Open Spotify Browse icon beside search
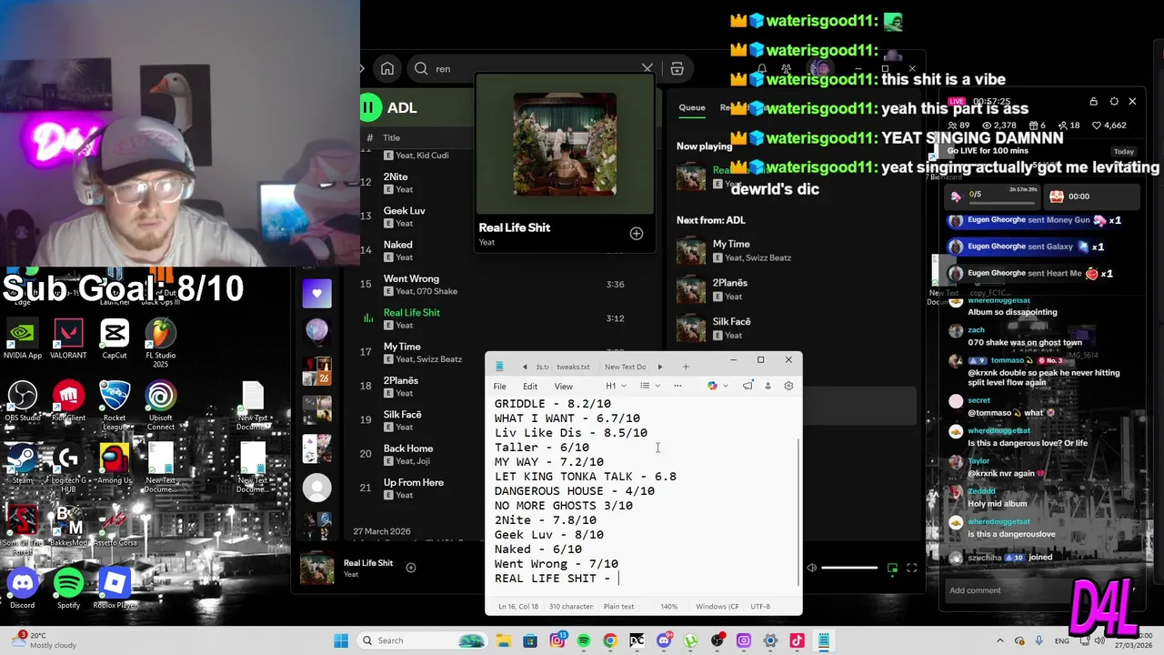Screen dimensions: 1164x655 coord(677,68)
